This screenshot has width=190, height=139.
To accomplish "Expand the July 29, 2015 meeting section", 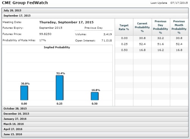I will (95, 11).
